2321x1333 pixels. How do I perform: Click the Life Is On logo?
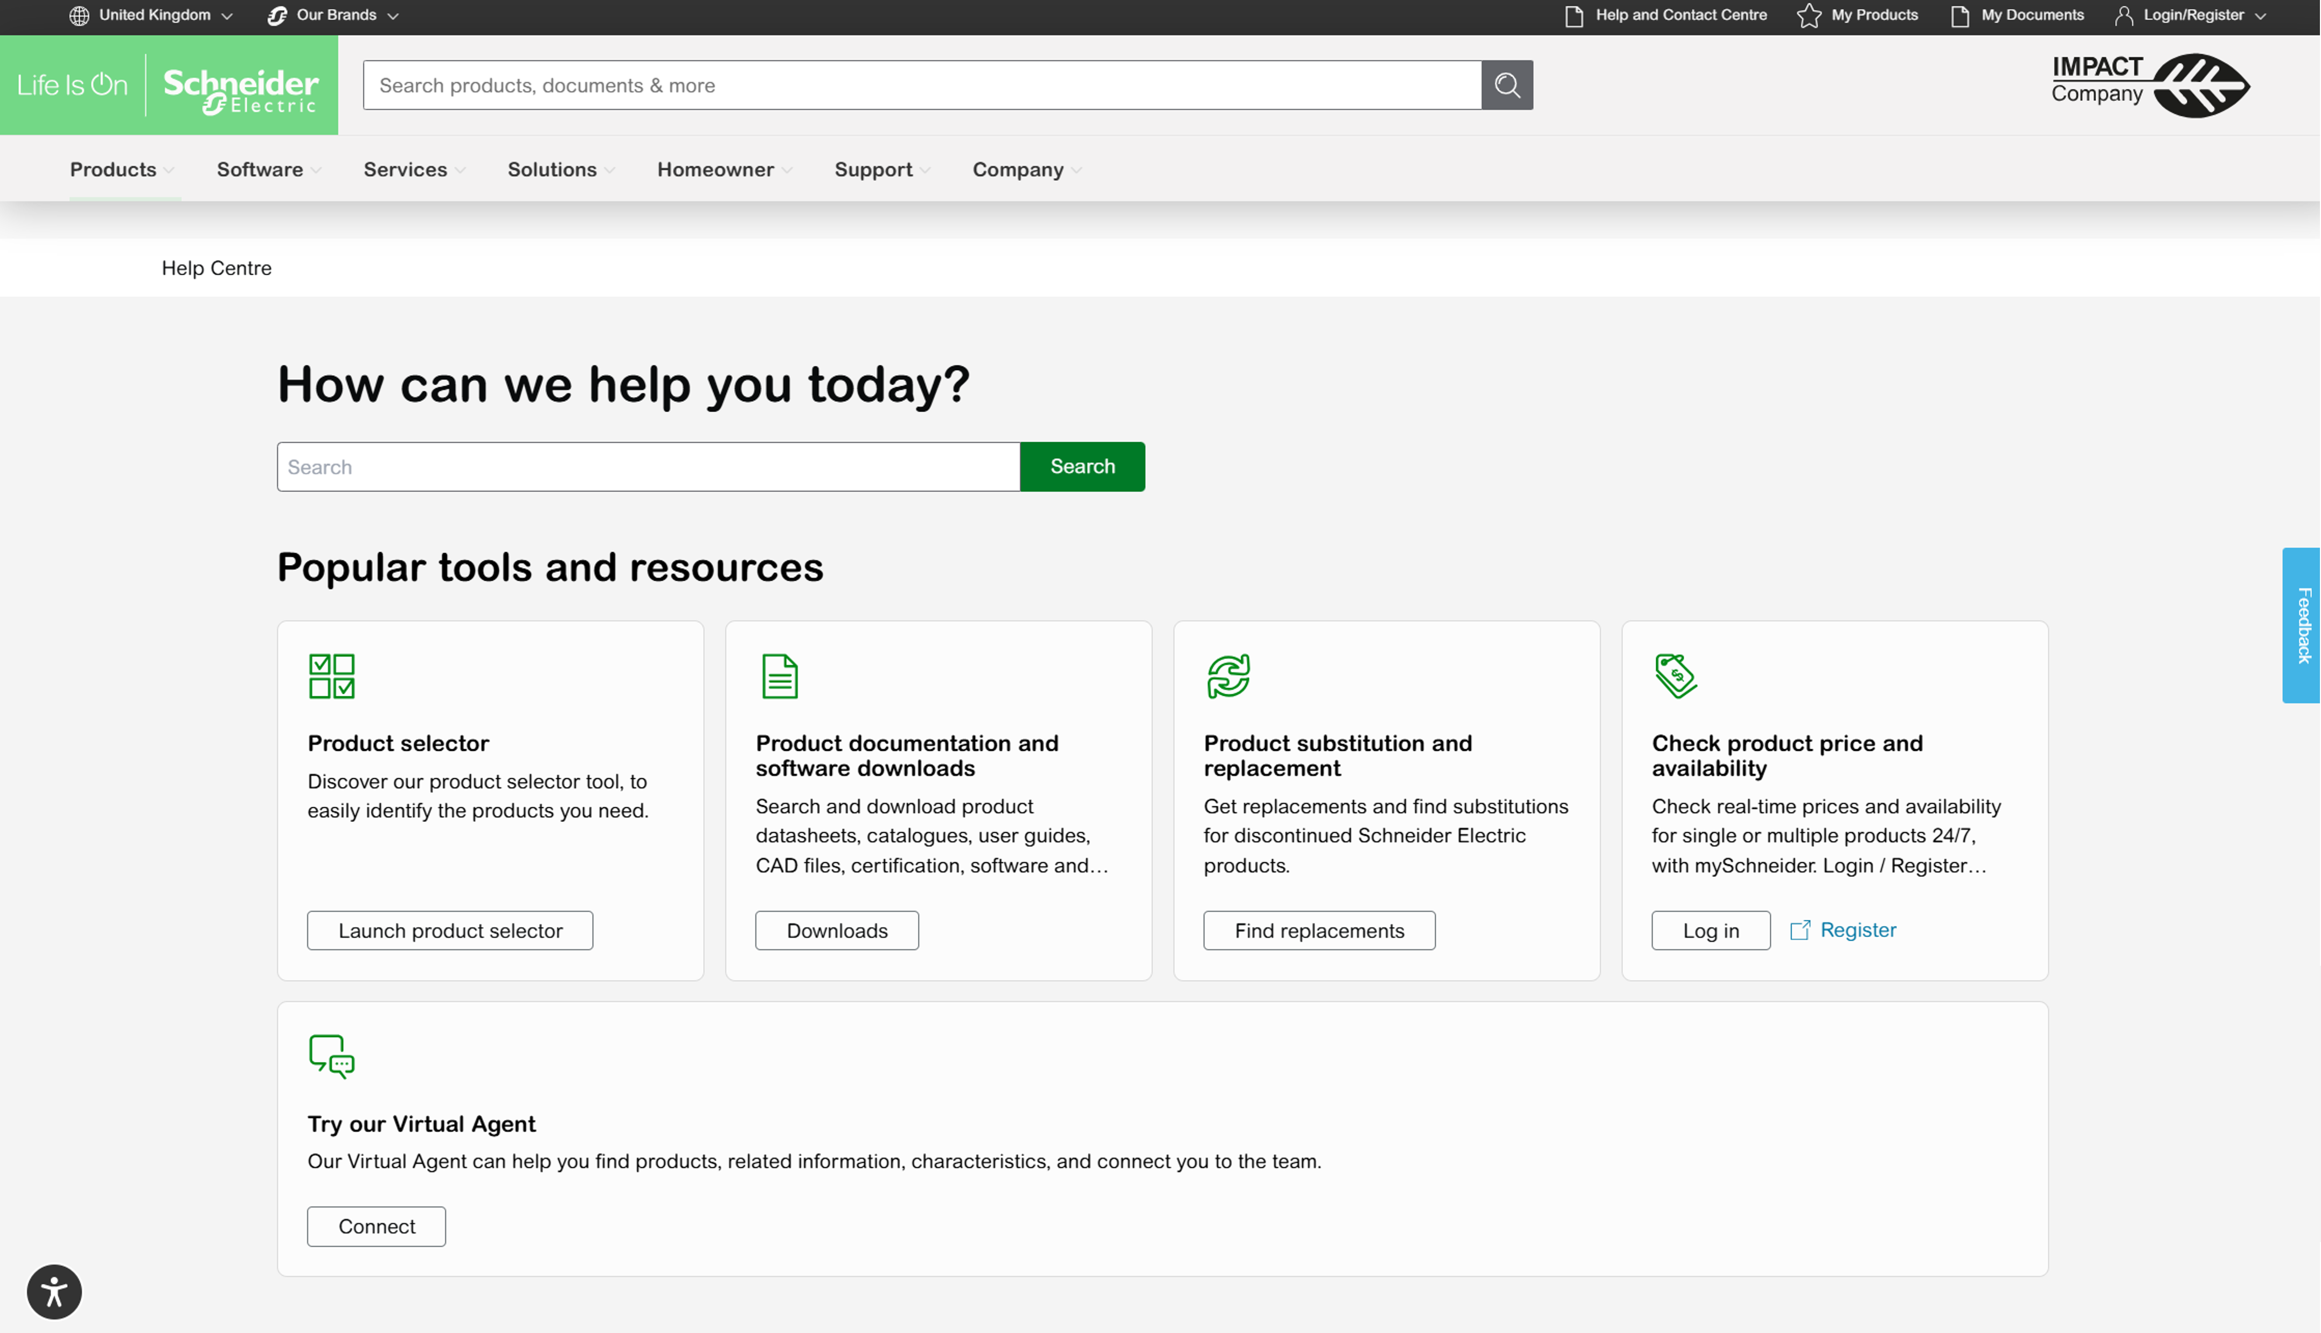tap(72, 85)
